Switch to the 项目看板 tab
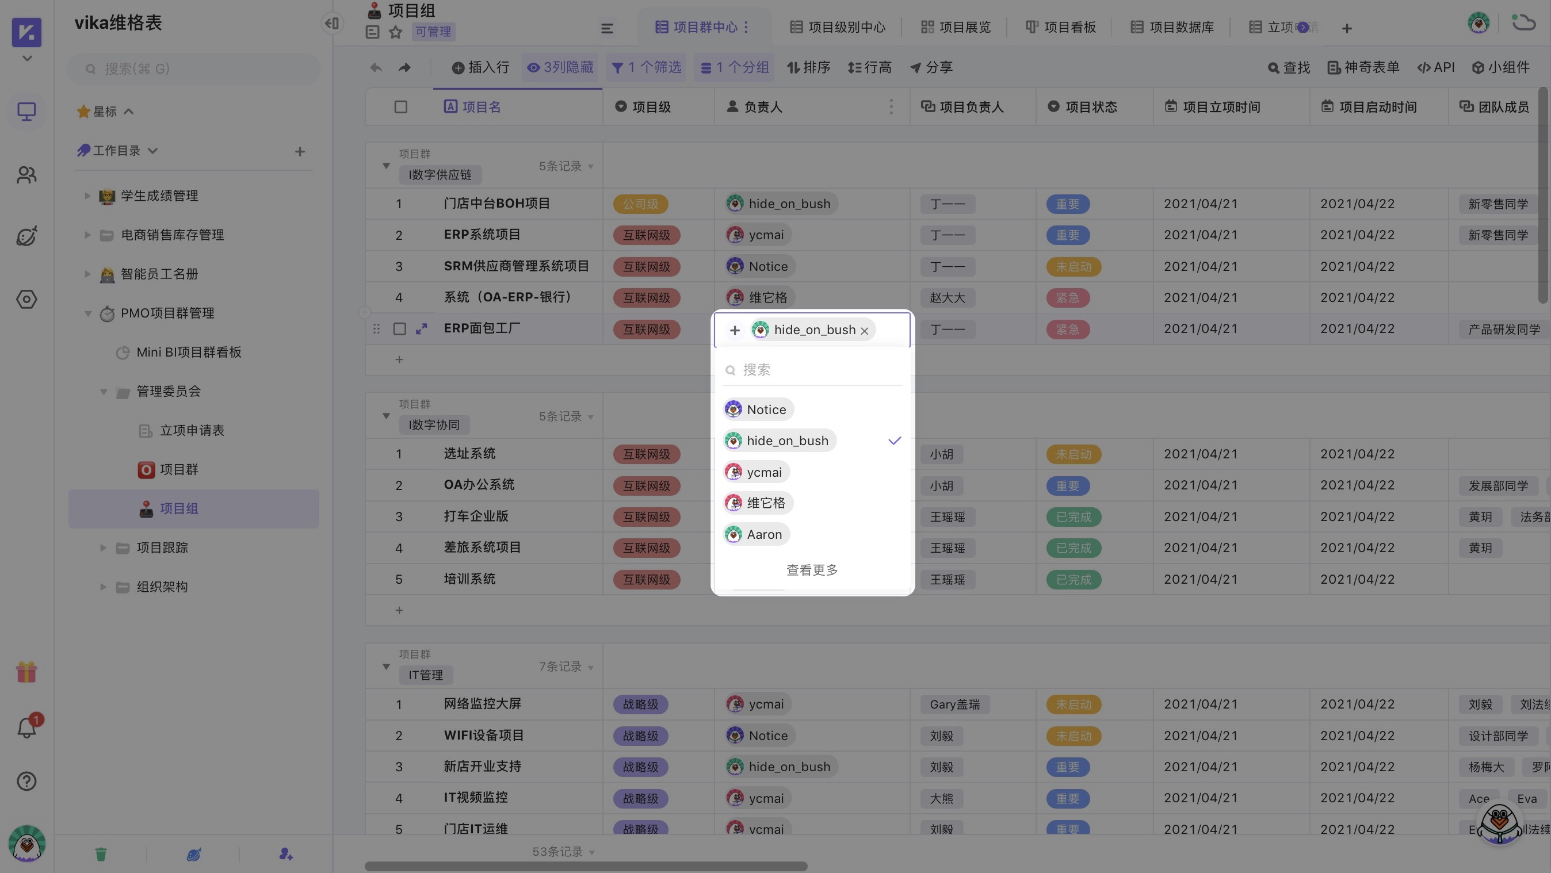The height and width of the screenshot is (873, 1551). click(x=1061, y=26)
